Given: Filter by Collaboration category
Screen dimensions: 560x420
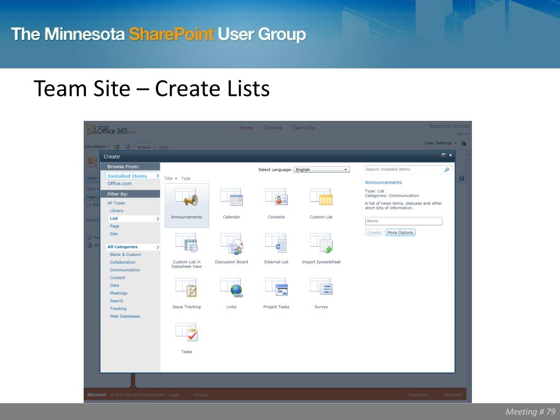Looking at the screenshot, I should (x=122, y=262).
